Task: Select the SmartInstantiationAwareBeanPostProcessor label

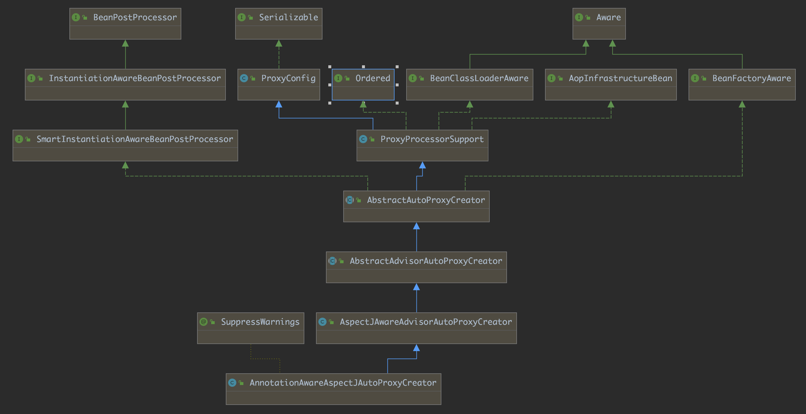Action: pyautogui.click(x=135, y=139)
